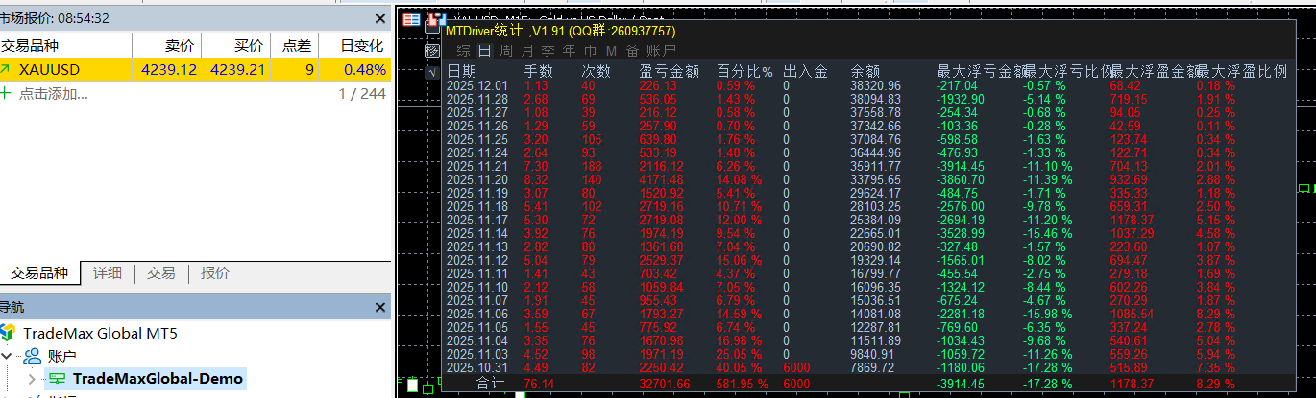Open the M tab in MTDriver
Screen dimensions: 1316x398
(x=611, y=51)
